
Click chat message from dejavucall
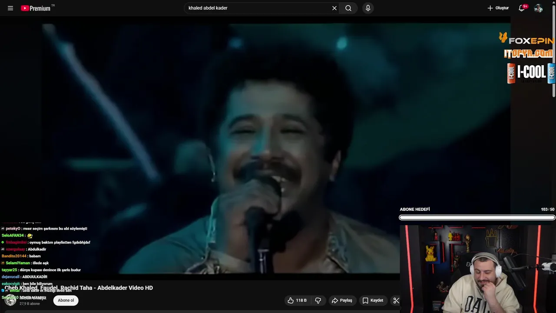click(24, 277)
